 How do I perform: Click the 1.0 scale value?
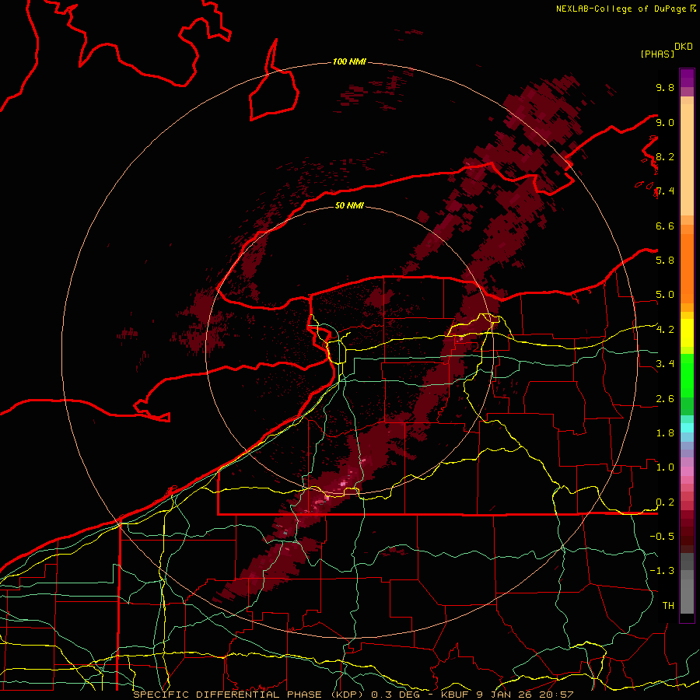665,467
